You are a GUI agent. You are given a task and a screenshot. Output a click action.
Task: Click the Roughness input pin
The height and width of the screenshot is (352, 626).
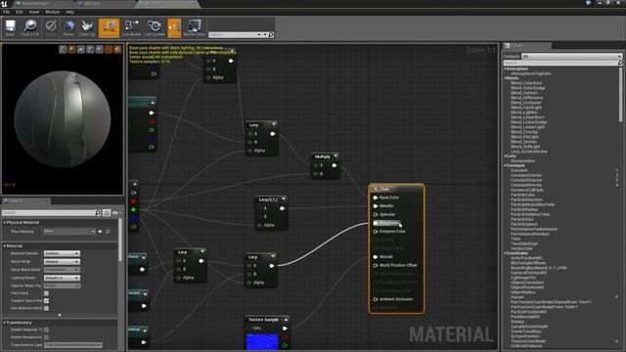(x=376, y=223)
